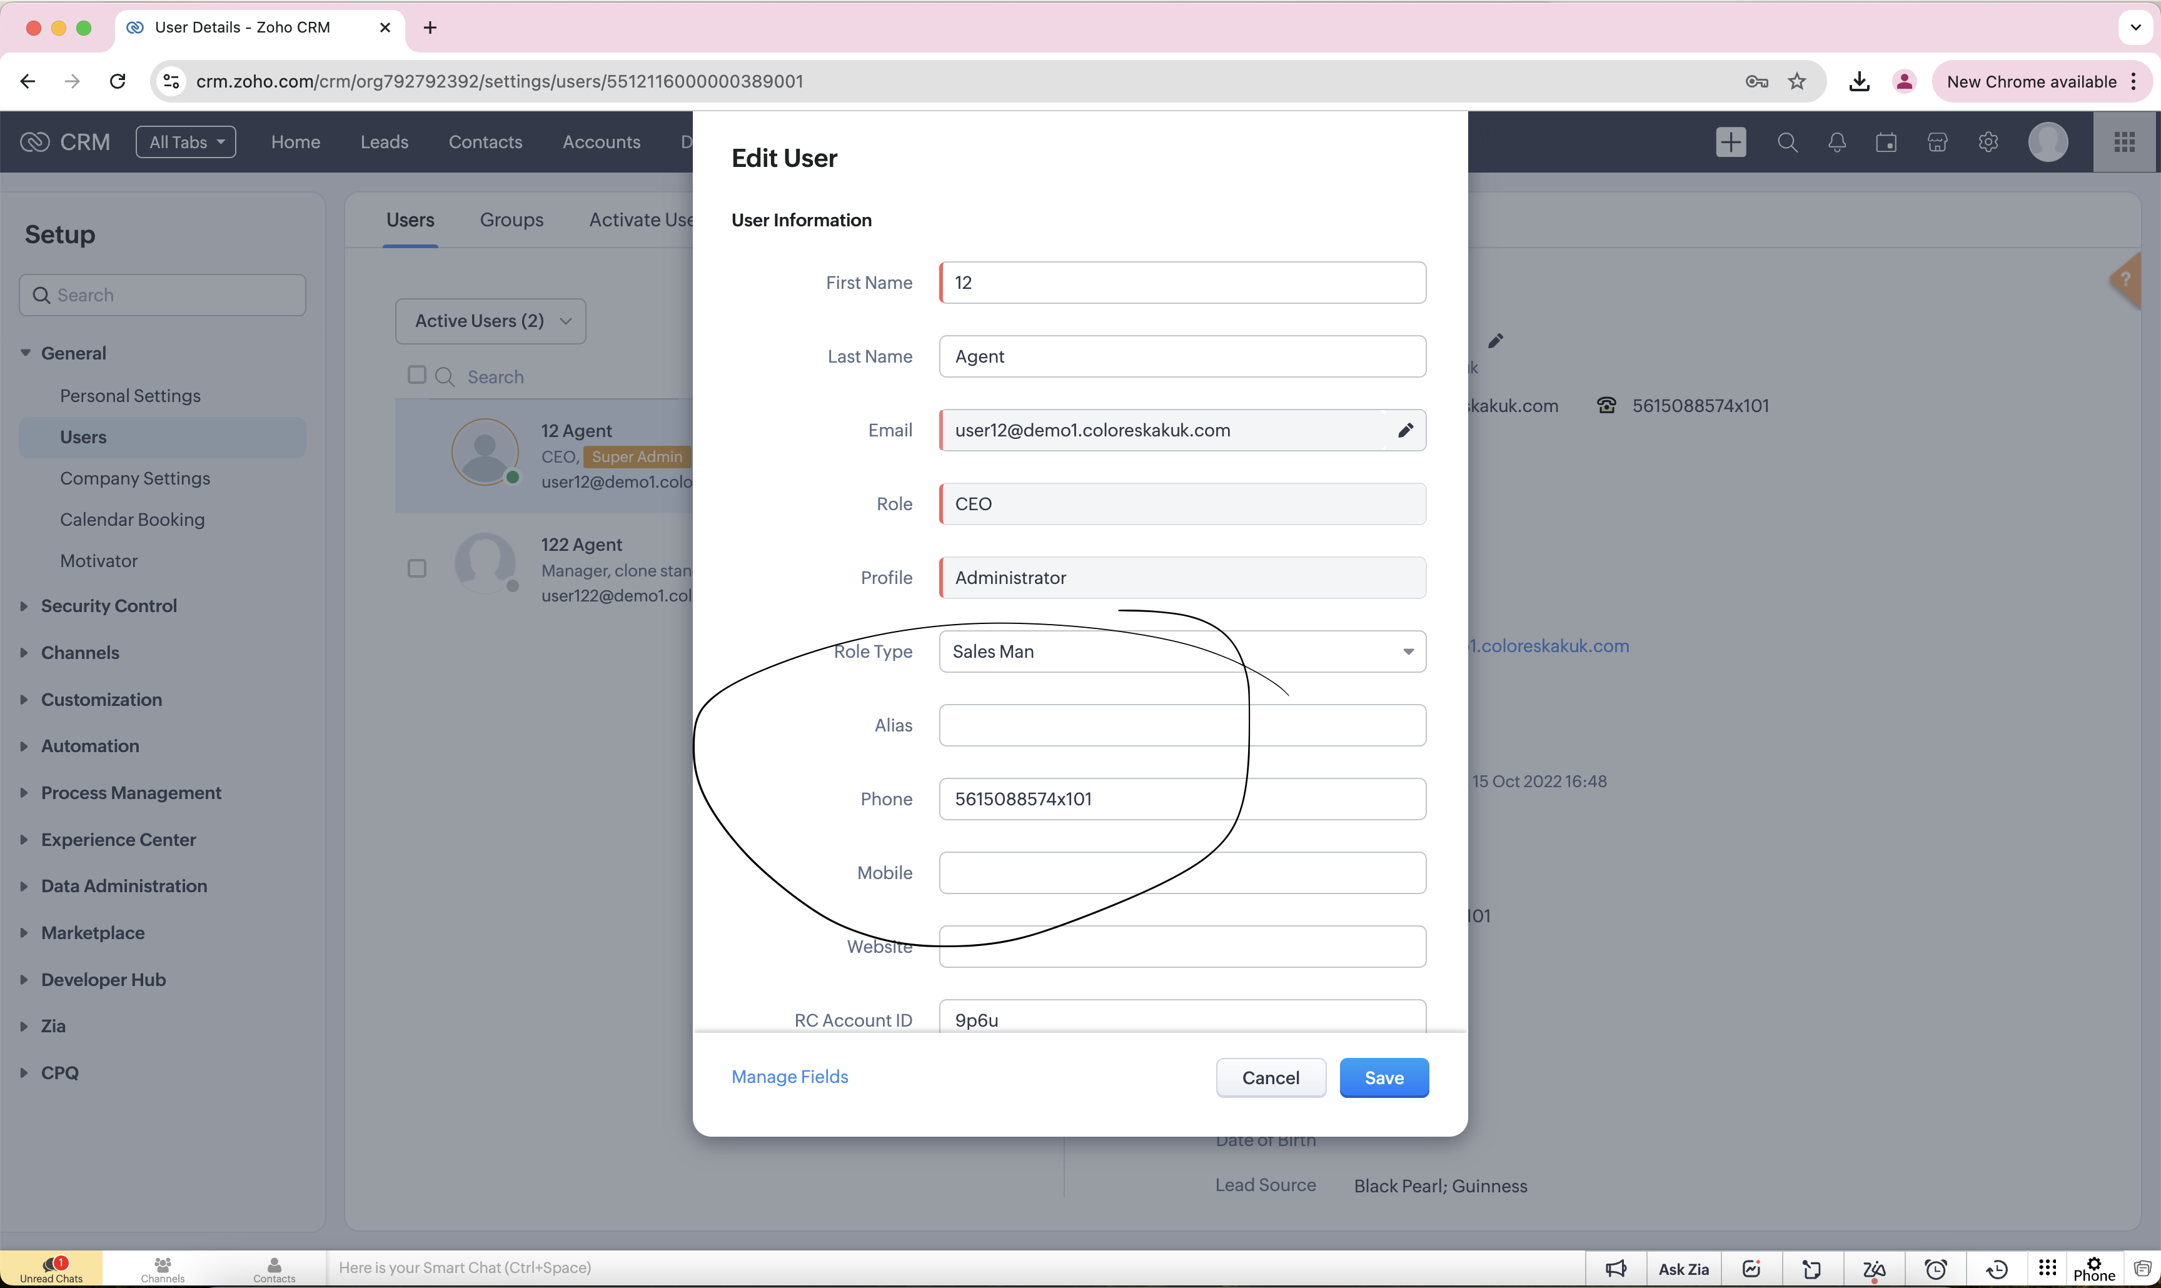
Task: Open the CRM search magnifier in top bar
Action: point(1787,143)
